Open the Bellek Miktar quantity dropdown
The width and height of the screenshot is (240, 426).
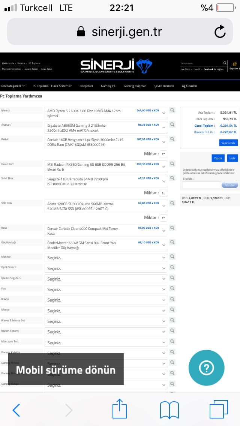point(163,154)
